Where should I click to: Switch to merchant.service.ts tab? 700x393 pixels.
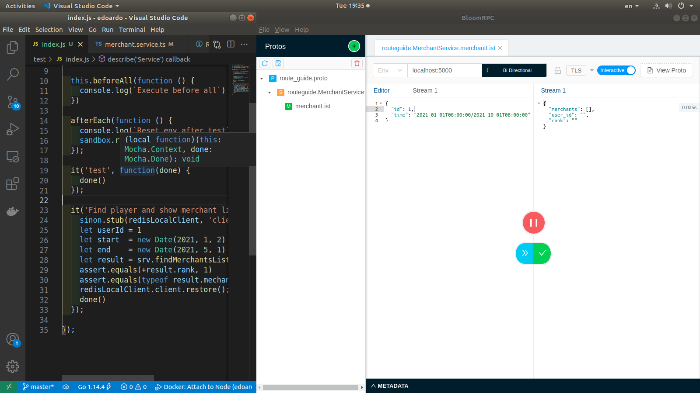click(134, 44)
